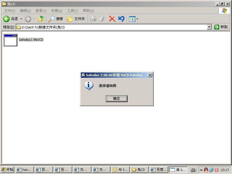Click the keyboard input method icon

coord(193,170)
